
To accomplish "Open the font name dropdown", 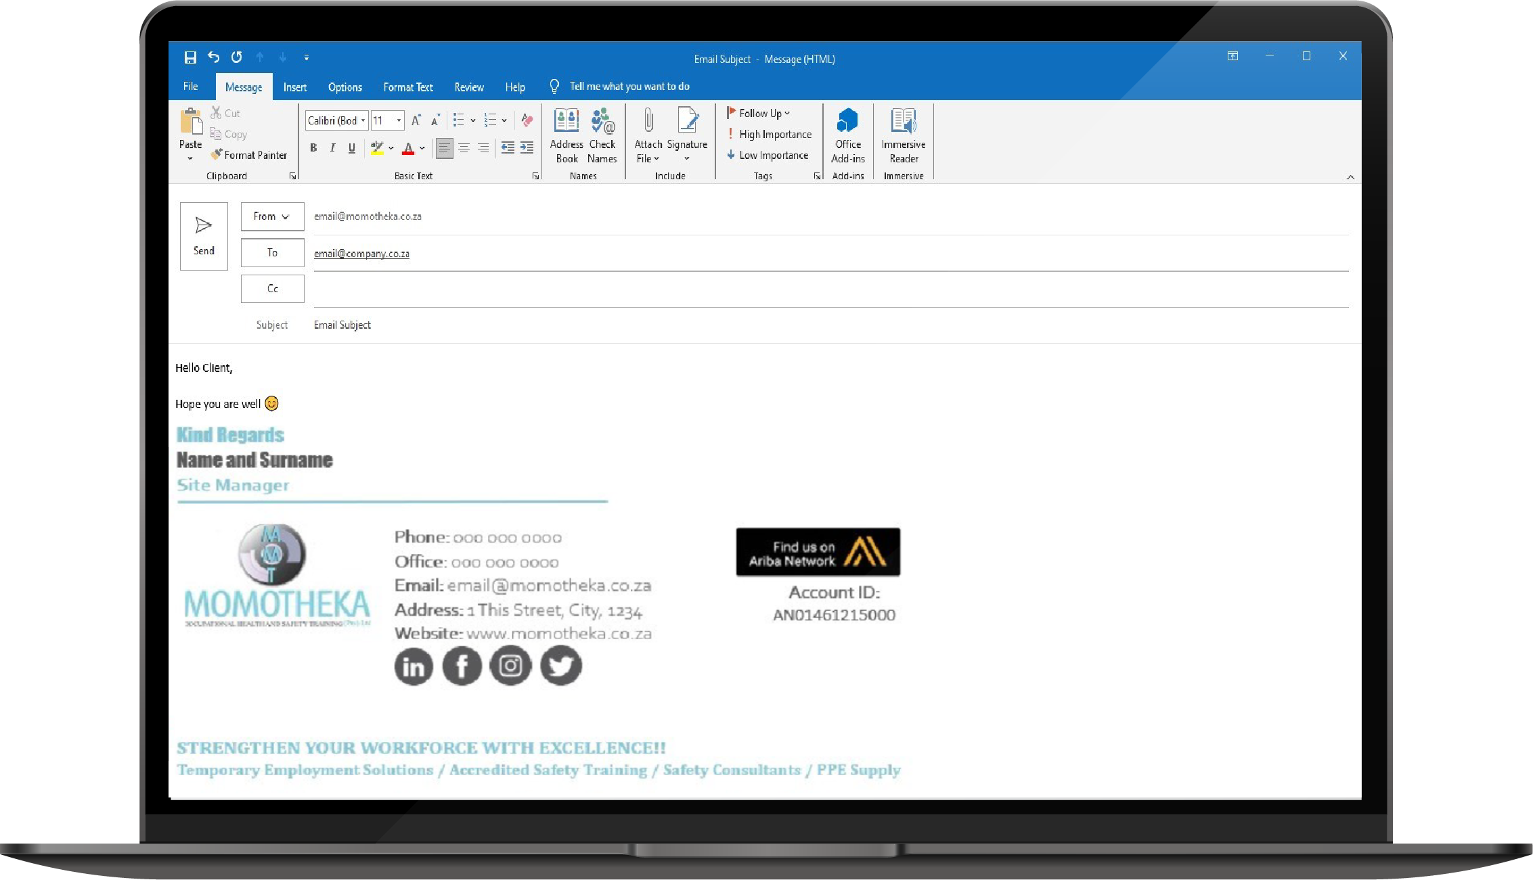I will (363, 121).
